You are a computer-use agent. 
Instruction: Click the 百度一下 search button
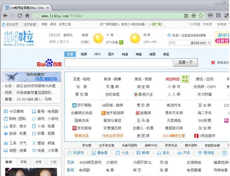tap(186, 62)
